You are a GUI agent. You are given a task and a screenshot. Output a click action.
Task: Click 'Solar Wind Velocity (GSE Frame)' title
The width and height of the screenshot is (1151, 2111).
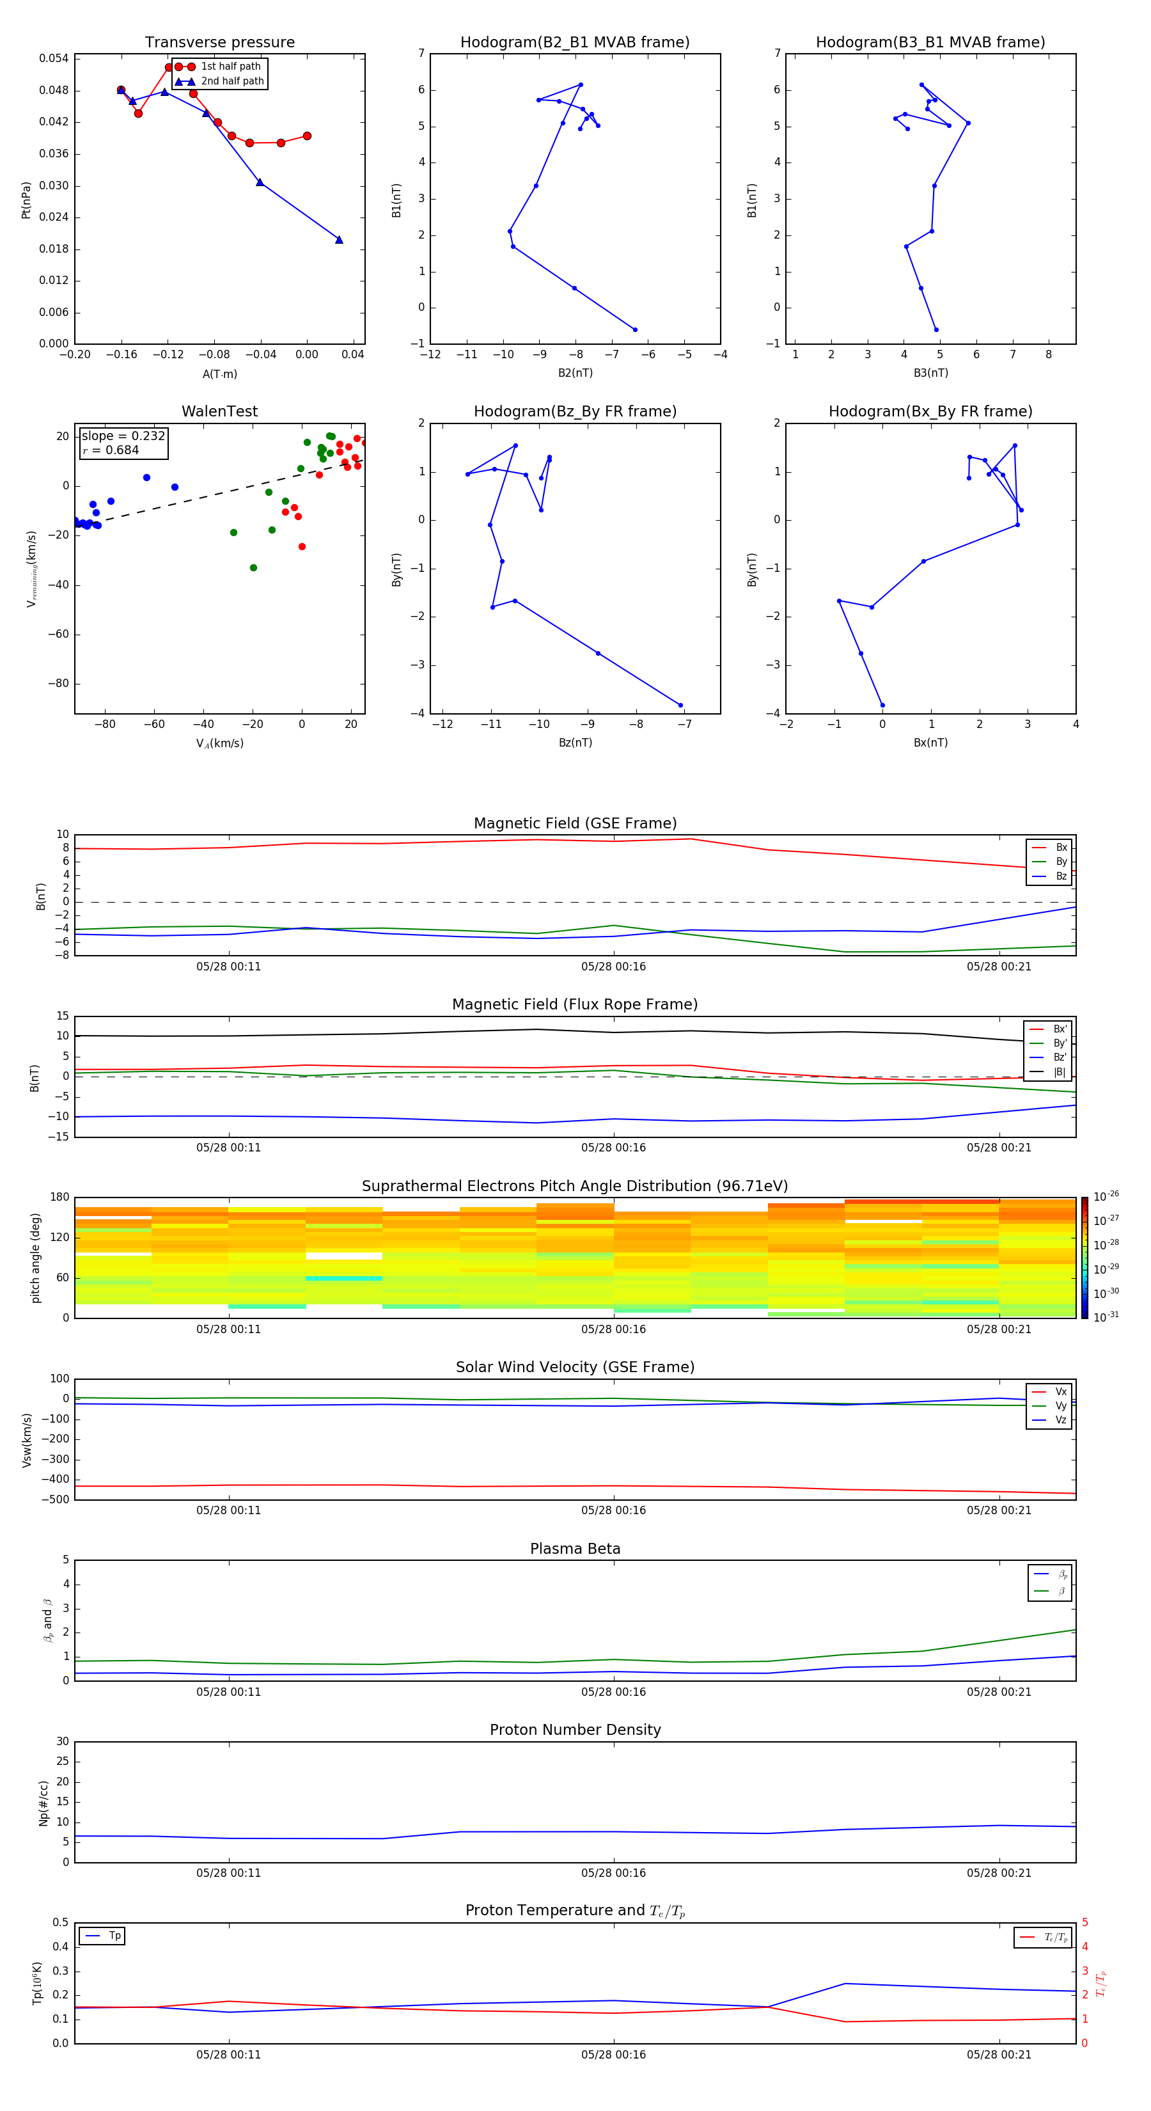[x=575, y=1367]
